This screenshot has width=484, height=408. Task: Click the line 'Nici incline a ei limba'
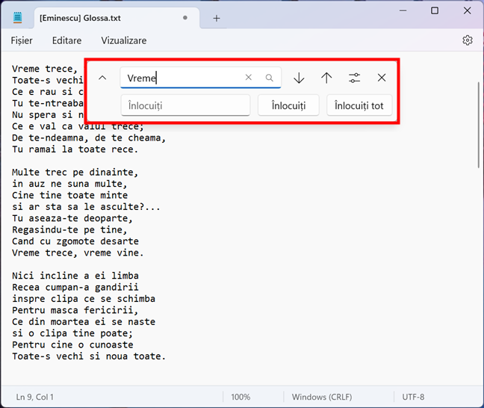(75, 276)
